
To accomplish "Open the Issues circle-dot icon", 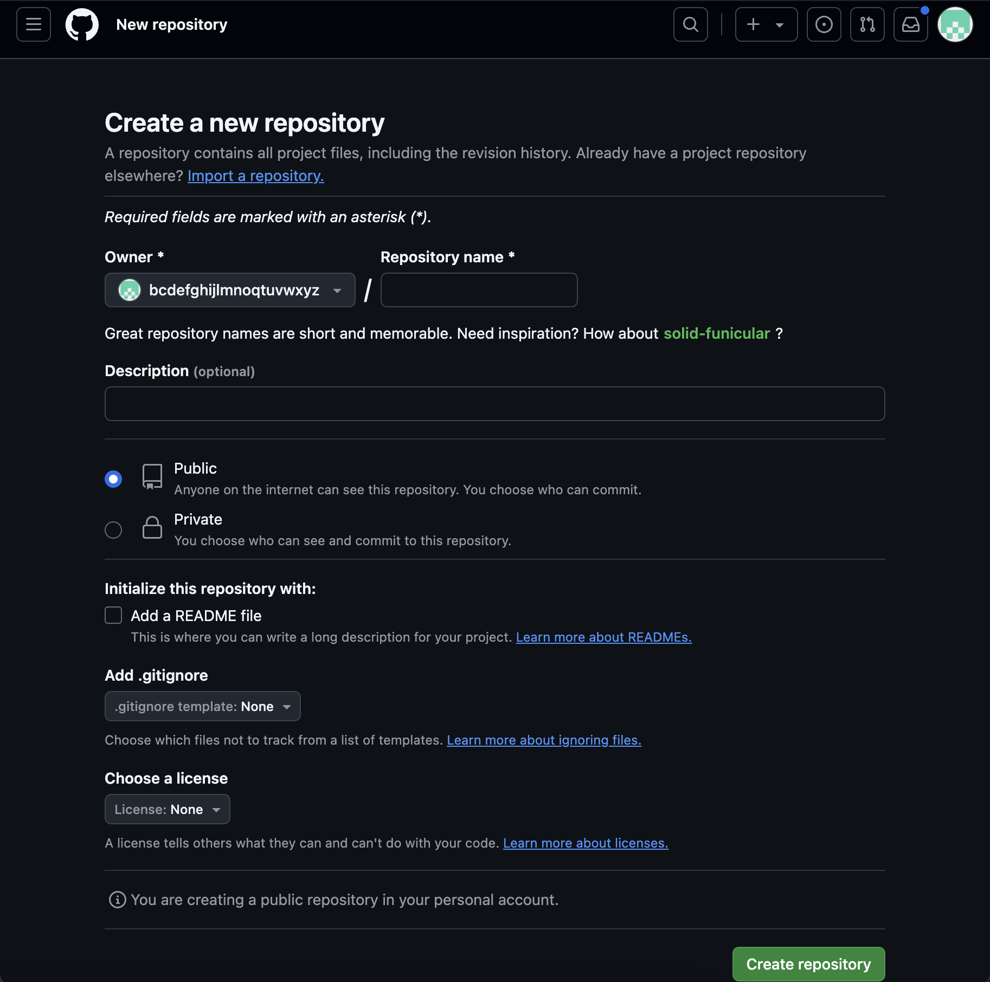I will (824, 24).
